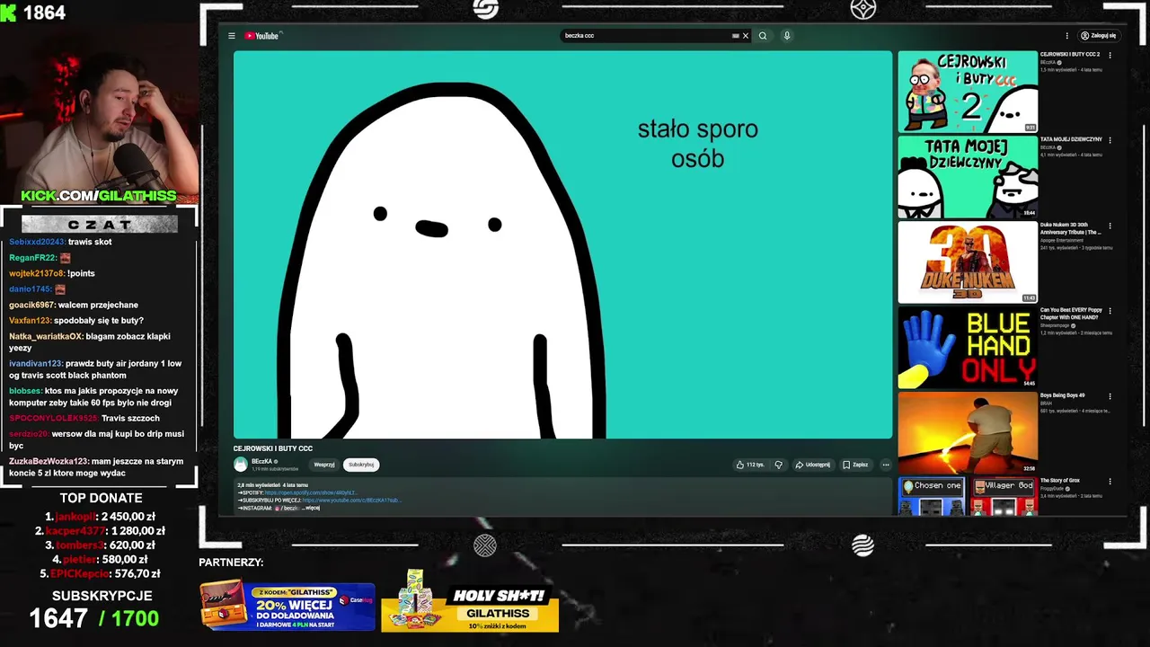Viewport: 1150px width, 647px height.
Task: Click the YouTube logo
Action: 262,36
